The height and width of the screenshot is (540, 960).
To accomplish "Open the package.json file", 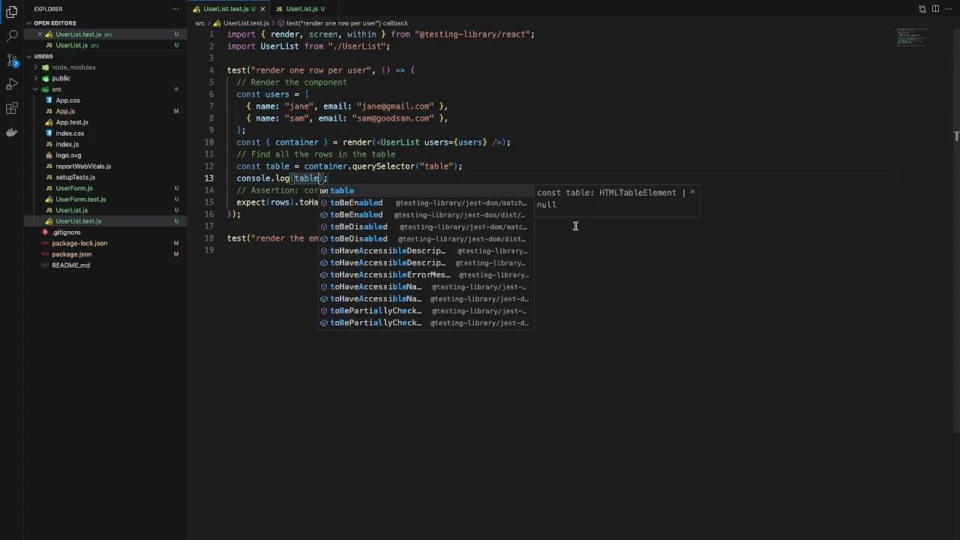I will 71,254.
